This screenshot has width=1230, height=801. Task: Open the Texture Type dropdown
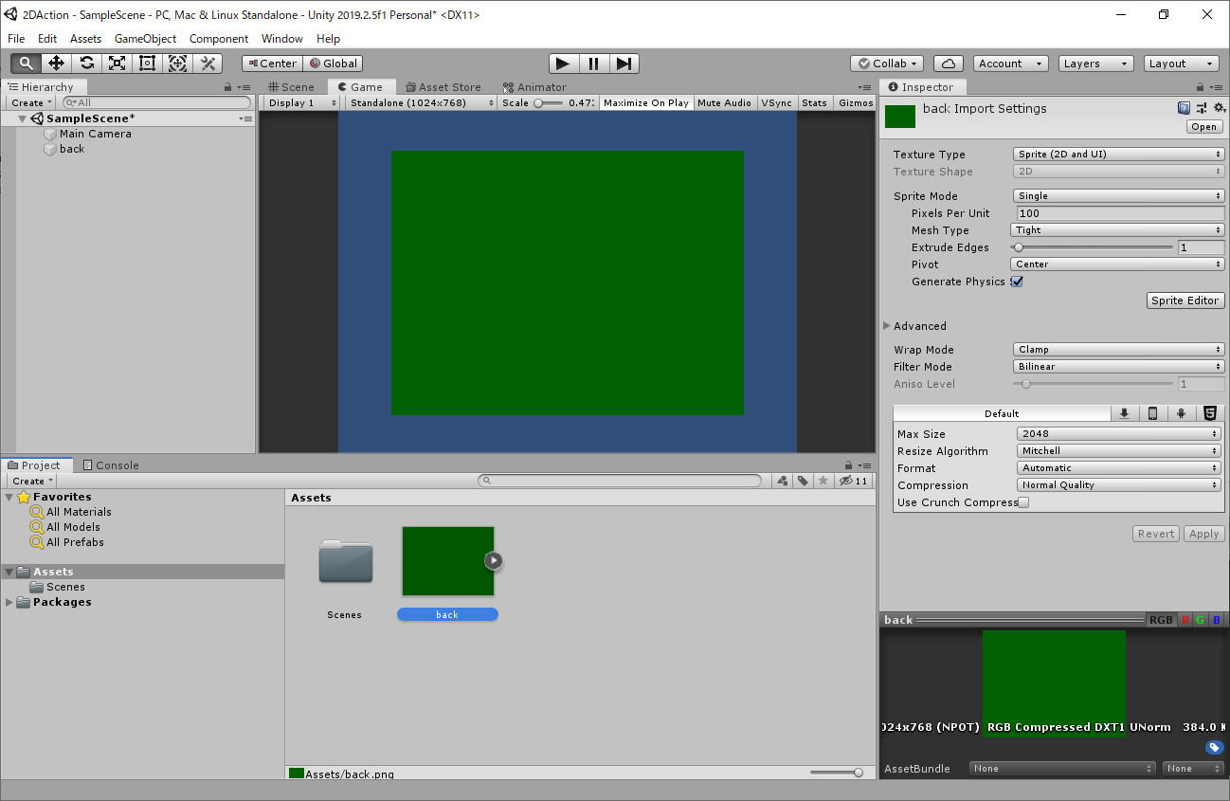(1118, 155)
